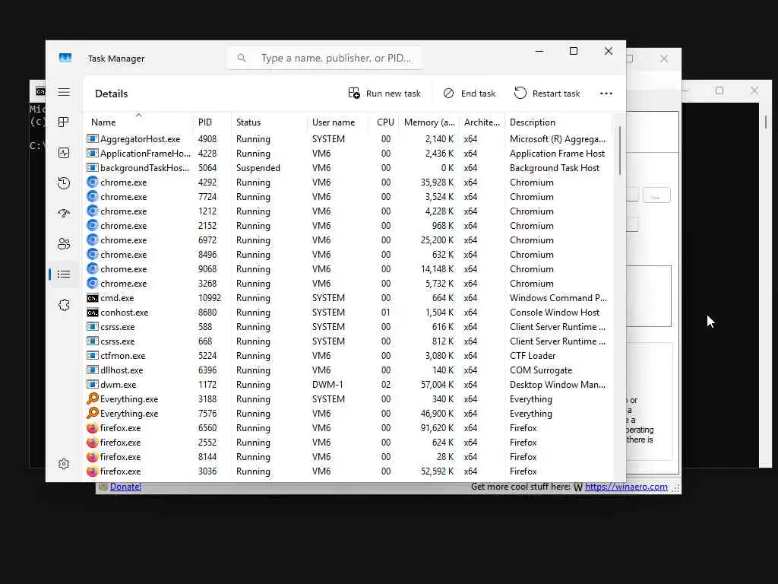Select the ApplicationFrameHost.exe row name
The height and width of the screenshot is (584, 778).
pos(145,154)
